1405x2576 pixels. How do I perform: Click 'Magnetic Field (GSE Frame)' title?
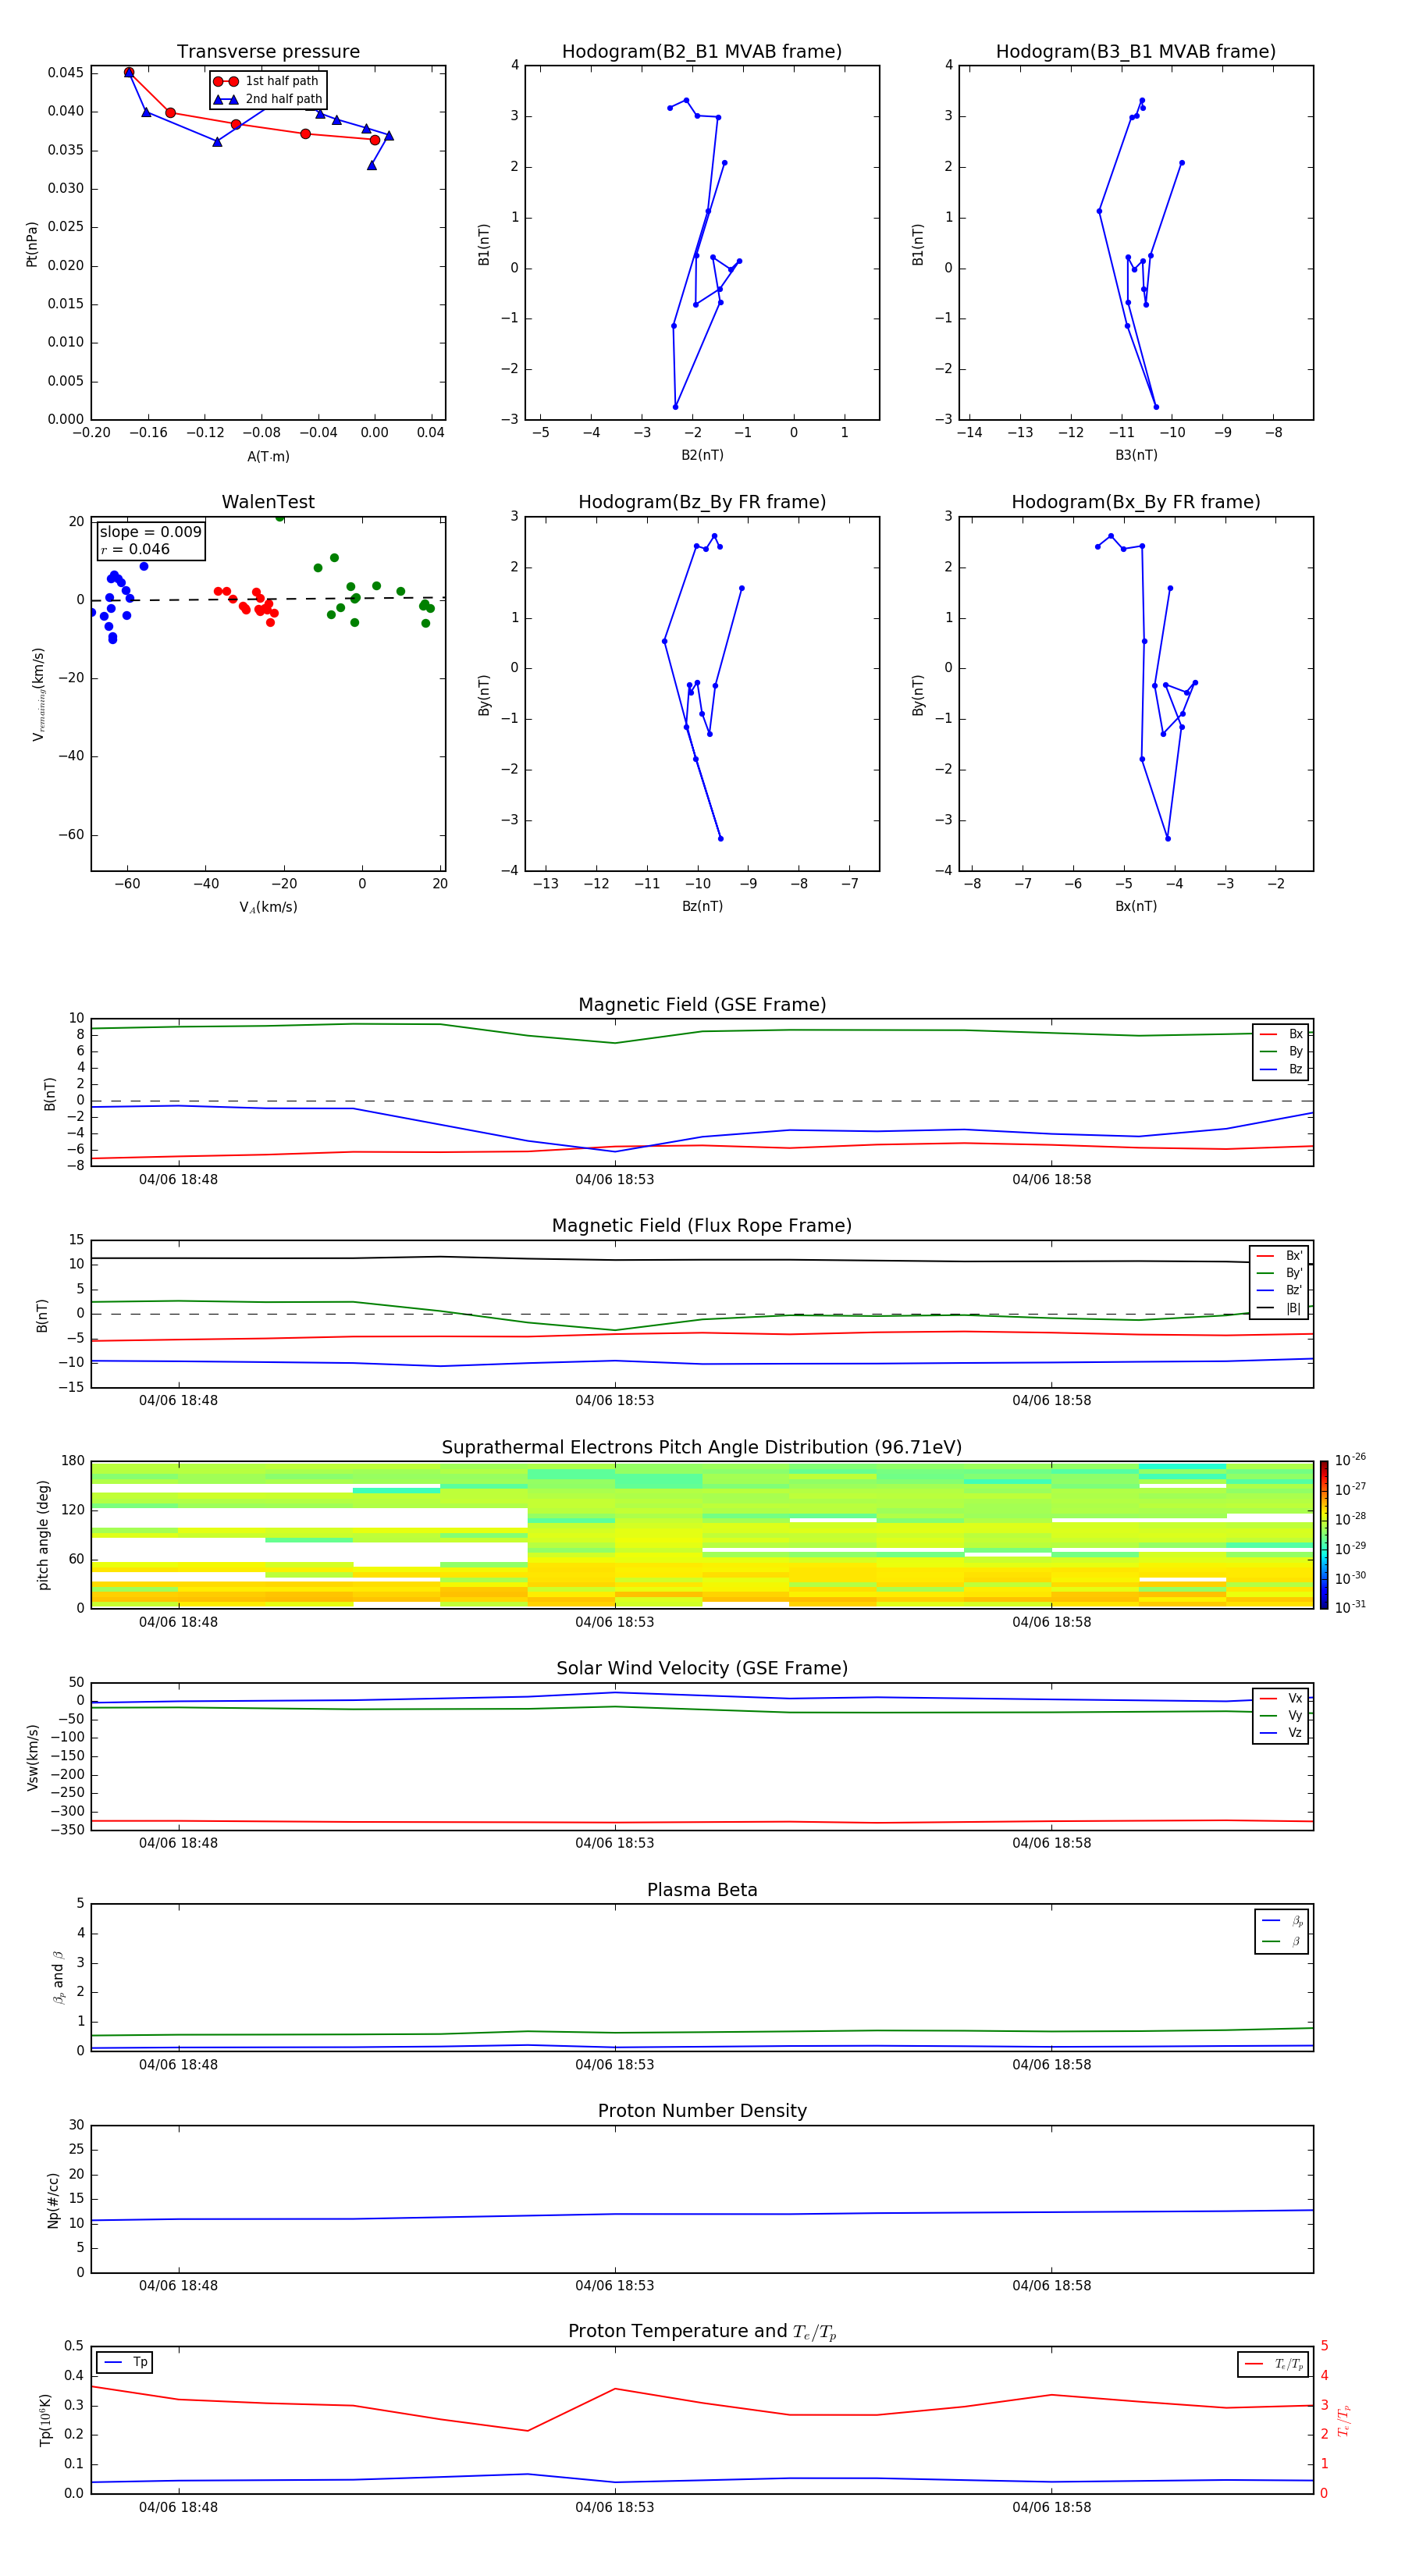tap(702, 1005)
